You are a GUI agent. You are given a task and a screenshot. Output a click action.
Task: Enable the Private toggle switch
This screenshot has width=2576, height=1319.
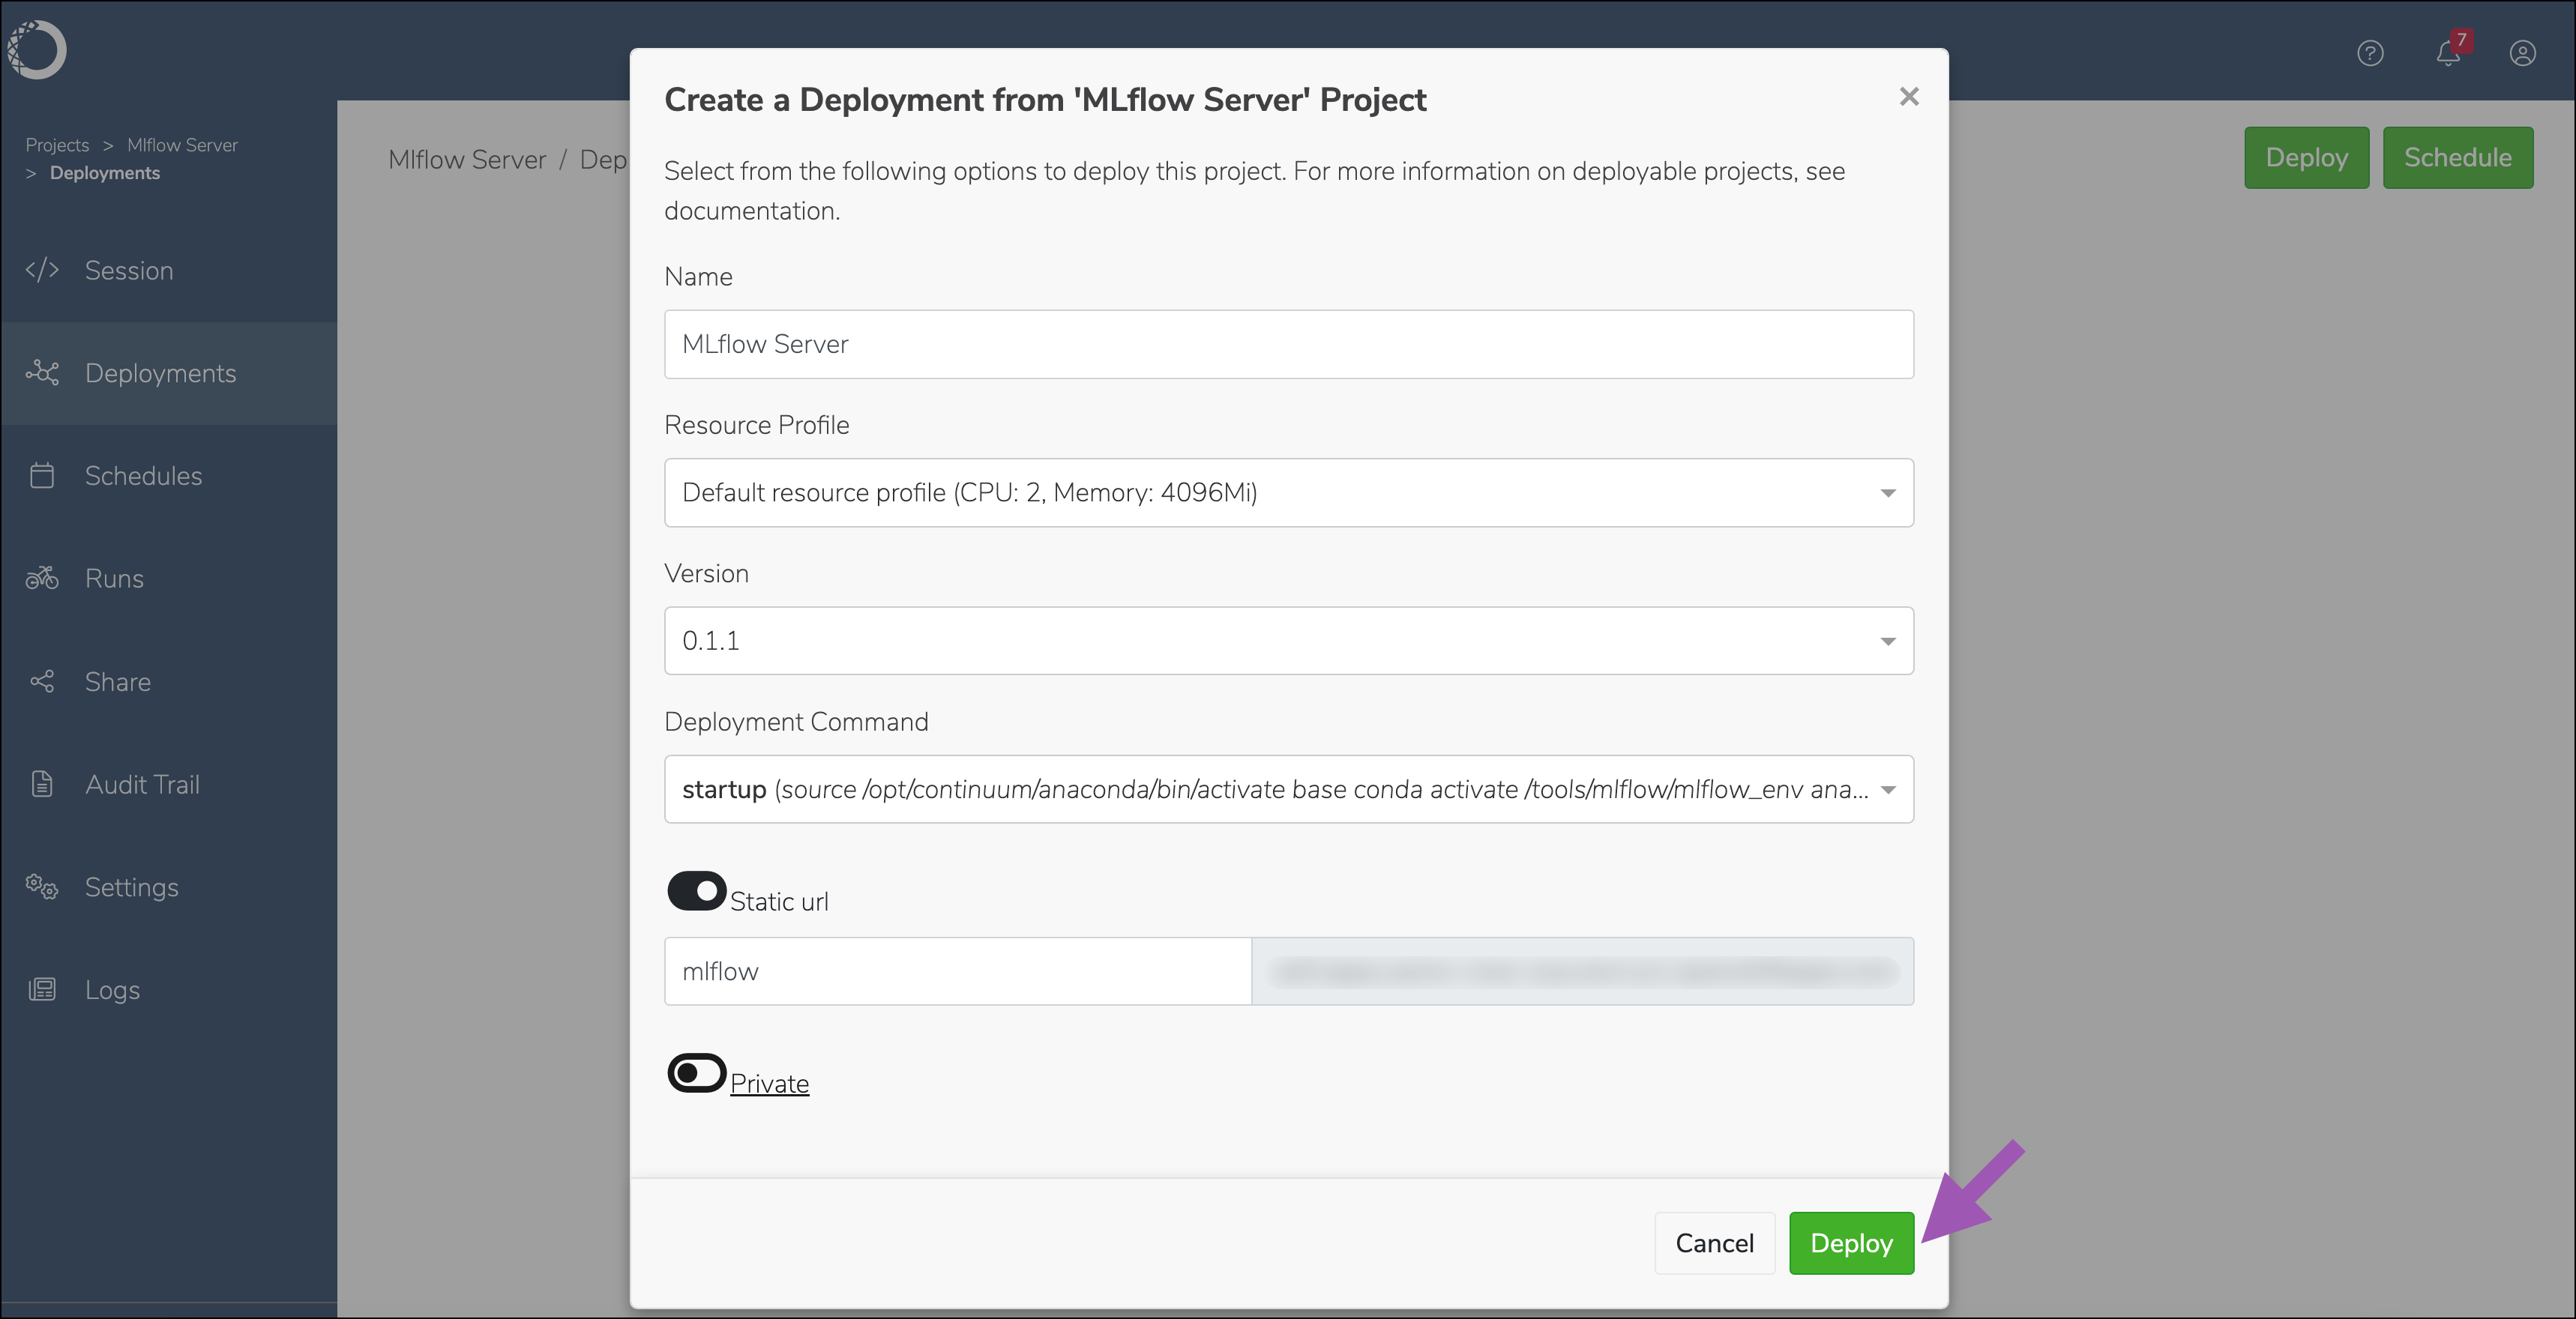point(696,1074)
